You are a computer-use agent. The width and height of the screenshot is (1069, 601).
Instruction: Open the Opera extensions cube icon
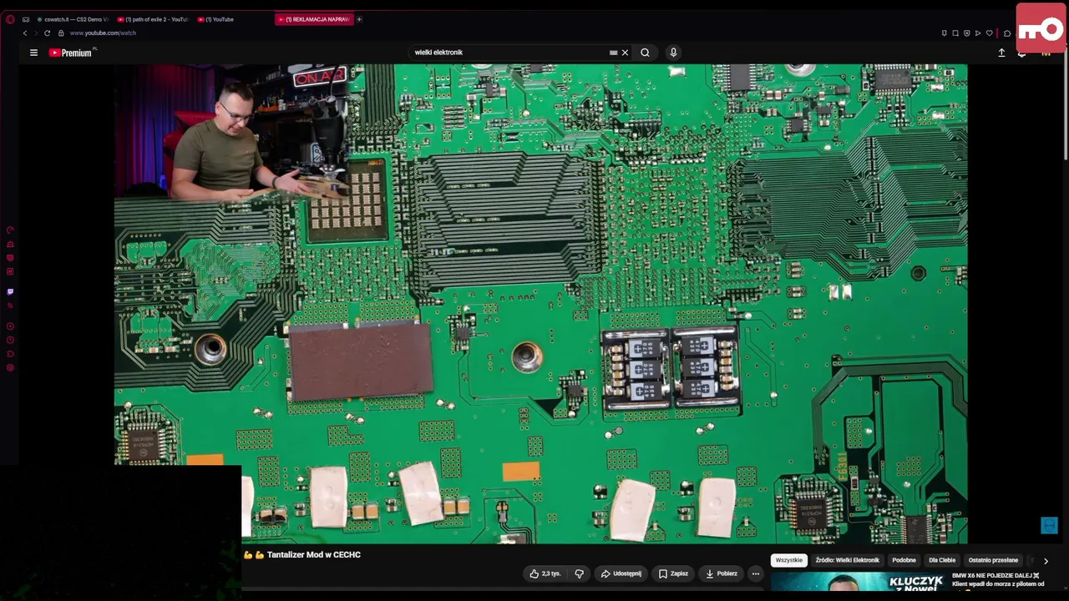(x=1007, y=33)
